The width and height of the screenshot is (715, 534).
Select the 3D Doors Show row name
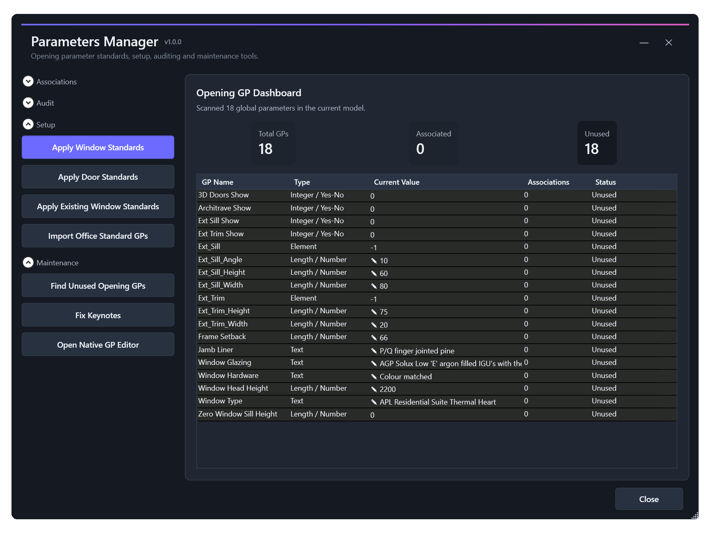223,195
